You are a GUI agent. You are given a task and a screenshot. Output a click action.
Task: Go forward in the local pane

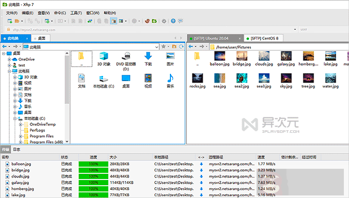pyautogui.click(x=15, y=47)
